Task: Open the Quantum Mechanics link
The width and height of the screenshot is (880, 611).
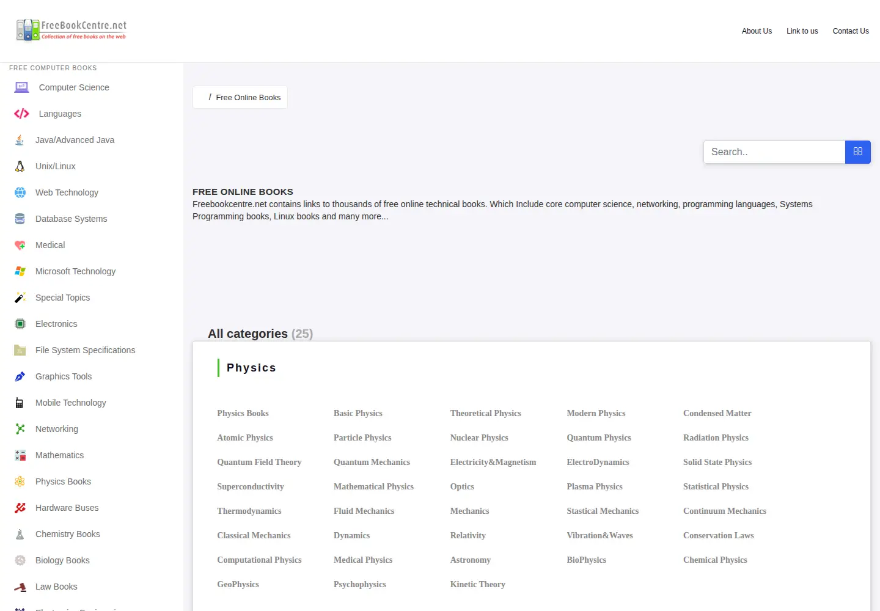Action: pyautogui.click(x=372, y=462)
